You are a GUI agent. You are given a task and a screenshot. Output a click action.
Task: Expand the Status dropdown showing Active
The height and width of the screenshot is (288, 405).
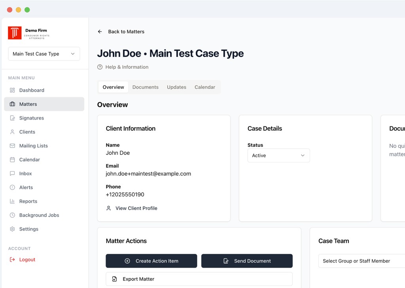(x=279, y=155)
